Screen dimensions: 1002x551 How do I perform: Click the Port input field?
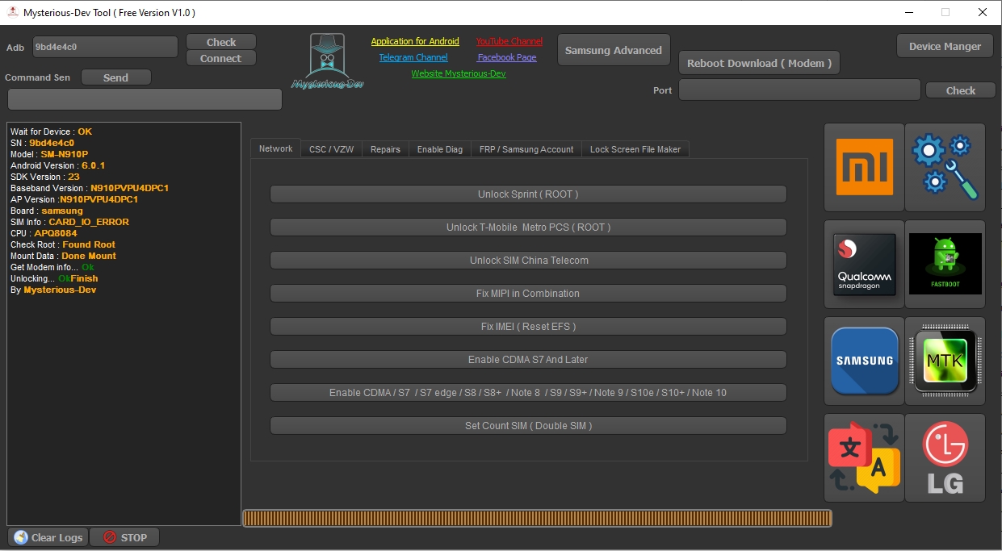click(799, 90)
